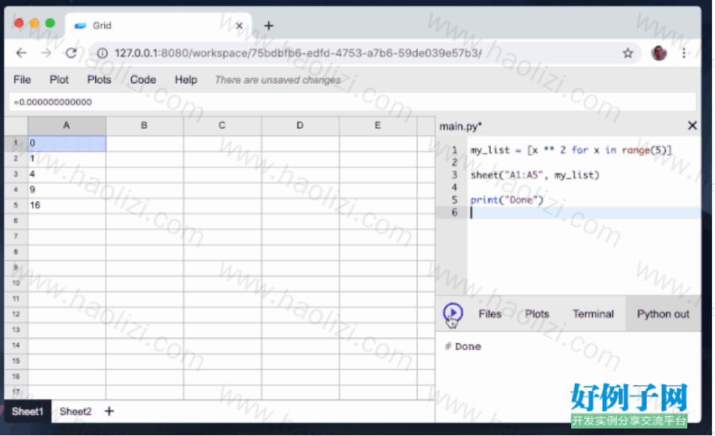Select cell A1 containing 0
The height and width of the screenshot is (436, 715).
pyautogui.click(x=67, y=143)
